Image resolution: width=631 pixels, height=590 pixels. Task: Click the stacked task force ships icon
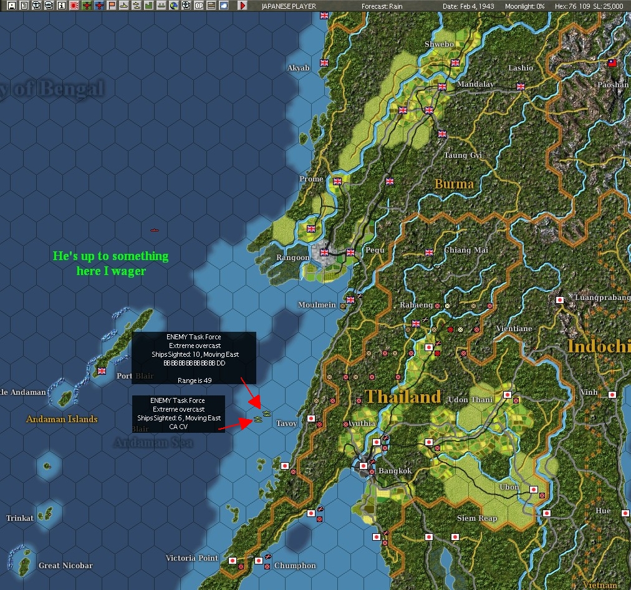coord(137,5)
